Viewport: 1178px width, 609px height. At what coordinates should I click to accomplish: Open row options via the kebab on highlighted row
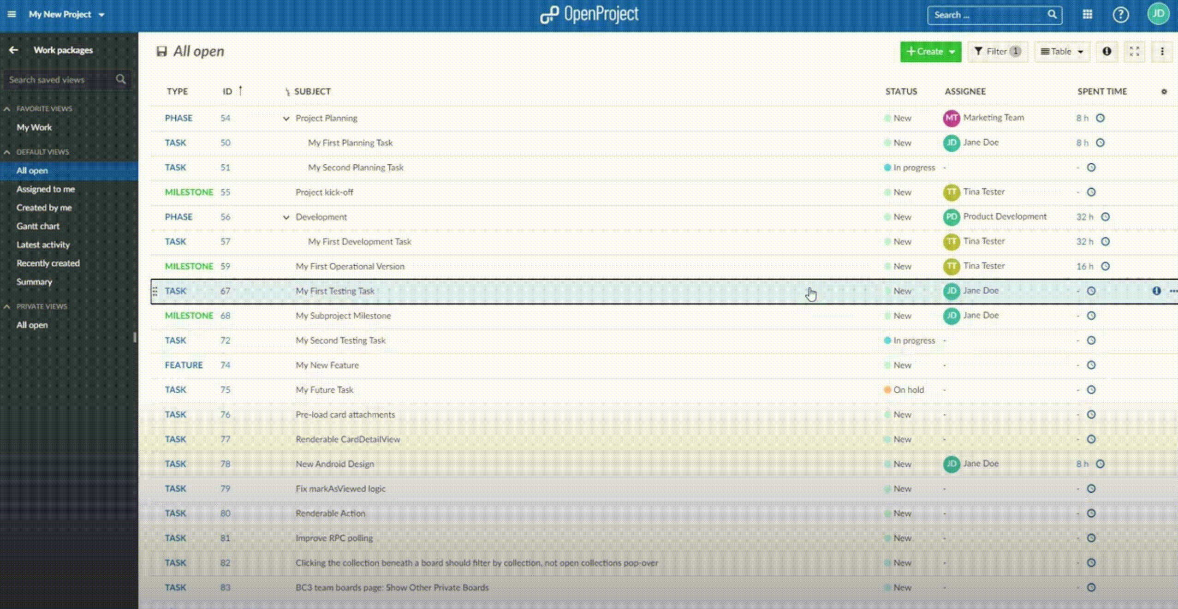pos(1173,291)
